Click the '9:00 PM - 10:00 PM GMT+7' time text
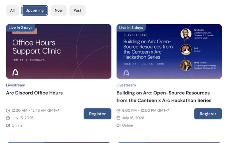Screen dimensions: 227x143 pyautogui.click(x=146, y=110)
